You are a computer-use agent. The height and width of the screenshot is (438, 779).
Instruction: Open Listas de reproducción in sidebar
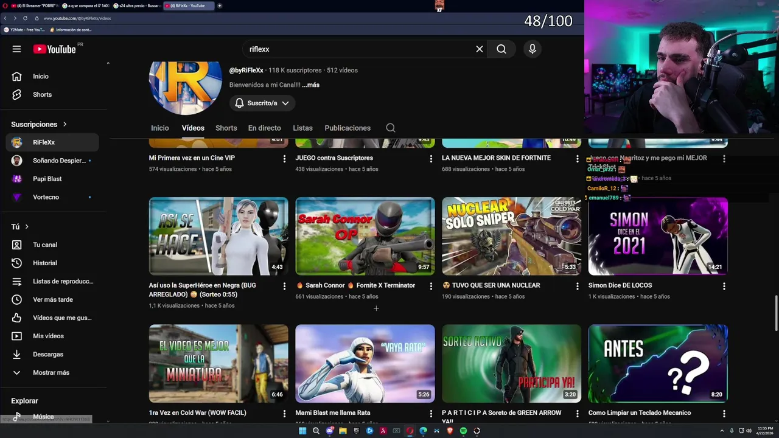52,281
